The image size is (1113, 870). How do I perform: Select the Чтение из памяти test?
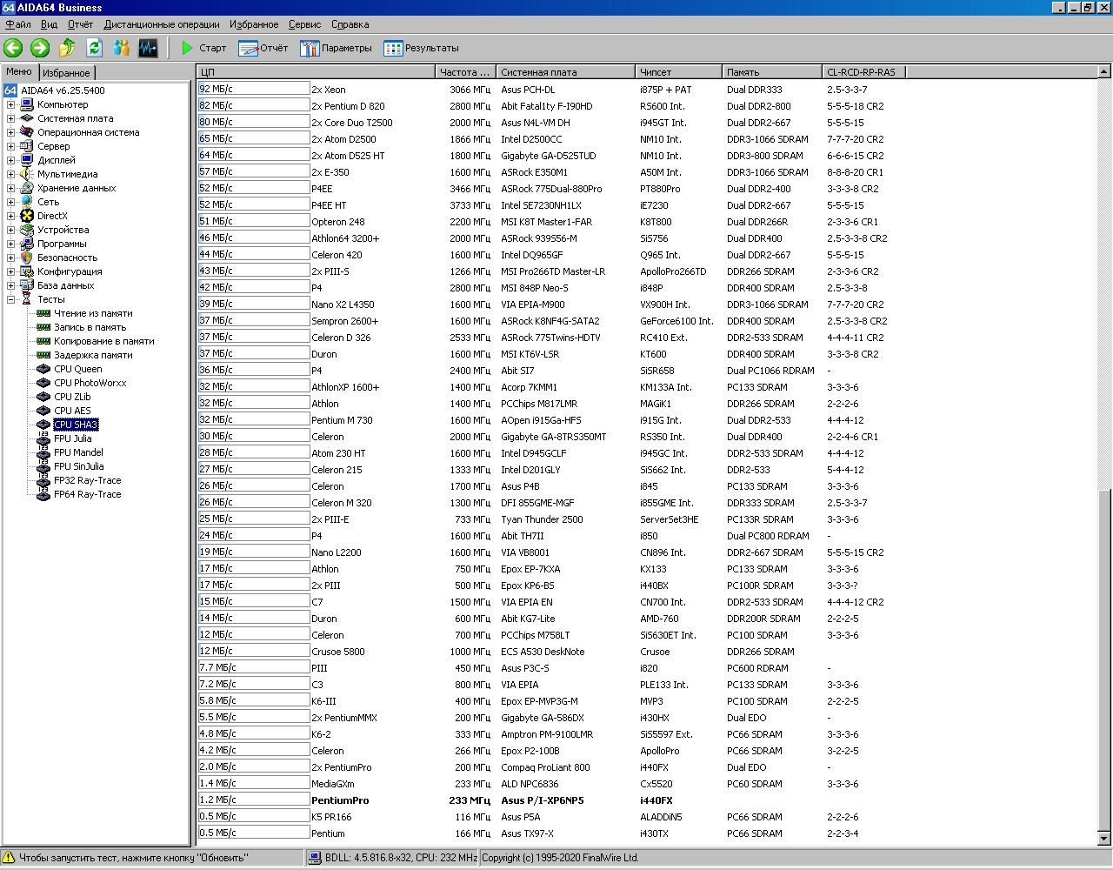tap(93, 313)
